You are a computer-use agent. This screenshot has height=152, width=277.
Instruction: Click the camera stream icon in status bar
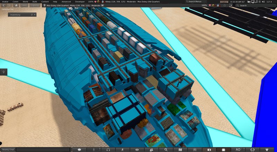tap(249, 2)
